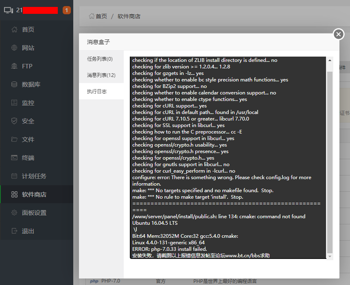Click the gear icon for 面板设置
This screenshot has width=350, height=285.
(x=14, y=213)
